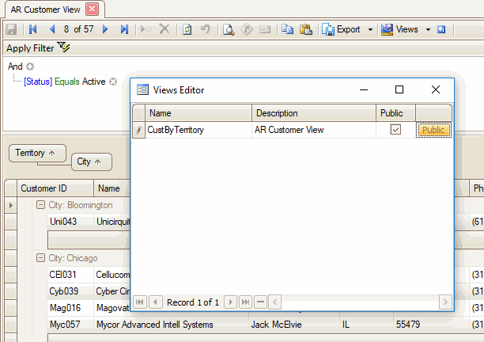Click the orange Public button
Screen dimensions: 484x342
pos(433,130)
